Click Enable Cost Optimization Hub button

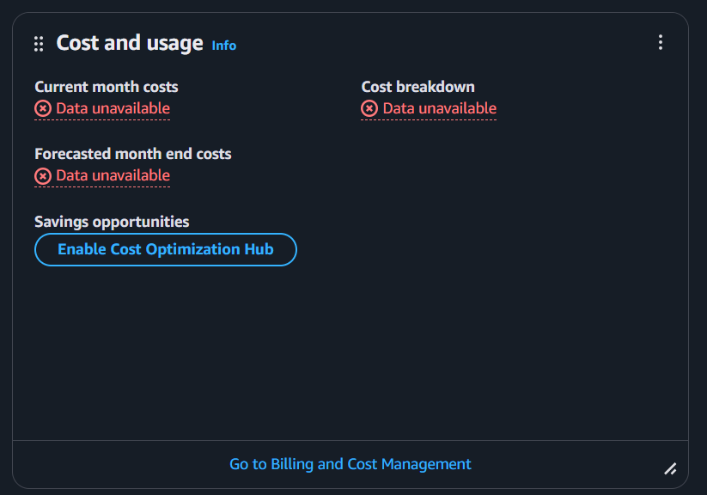click(165, 249)
